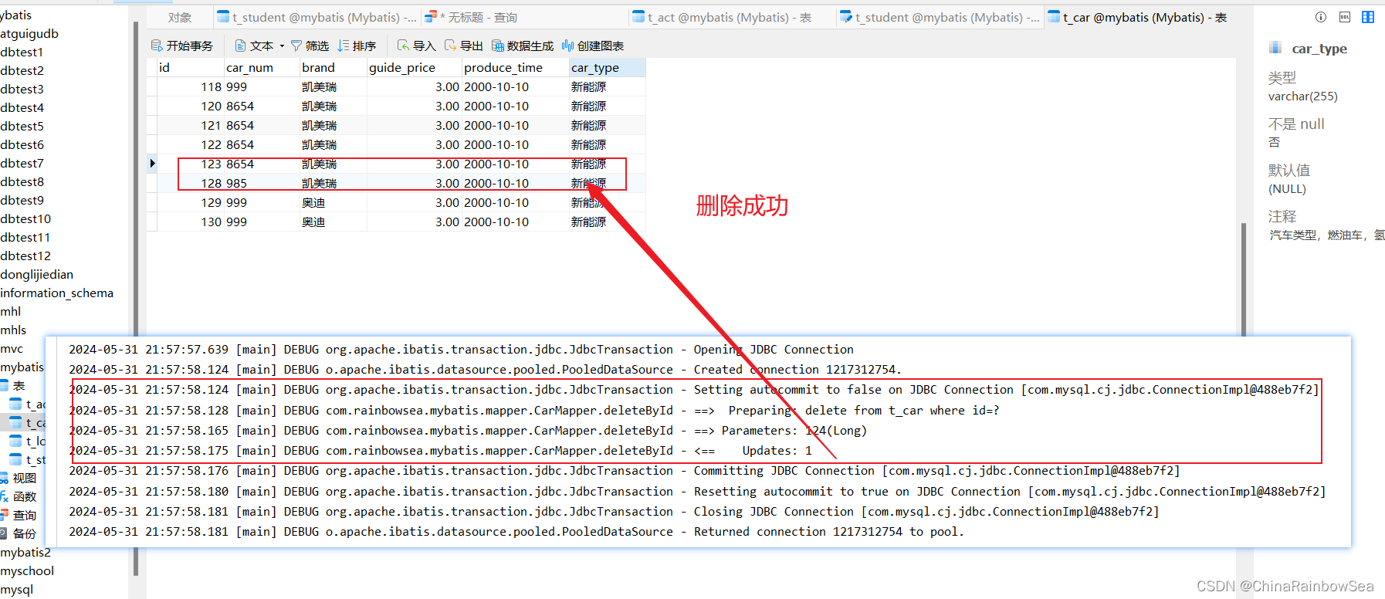Click the car_type field title in properties

point(1319,49)
